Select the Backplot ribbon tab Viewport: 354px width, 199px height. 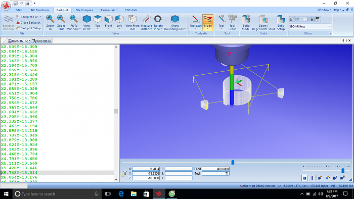pos(62,10)
